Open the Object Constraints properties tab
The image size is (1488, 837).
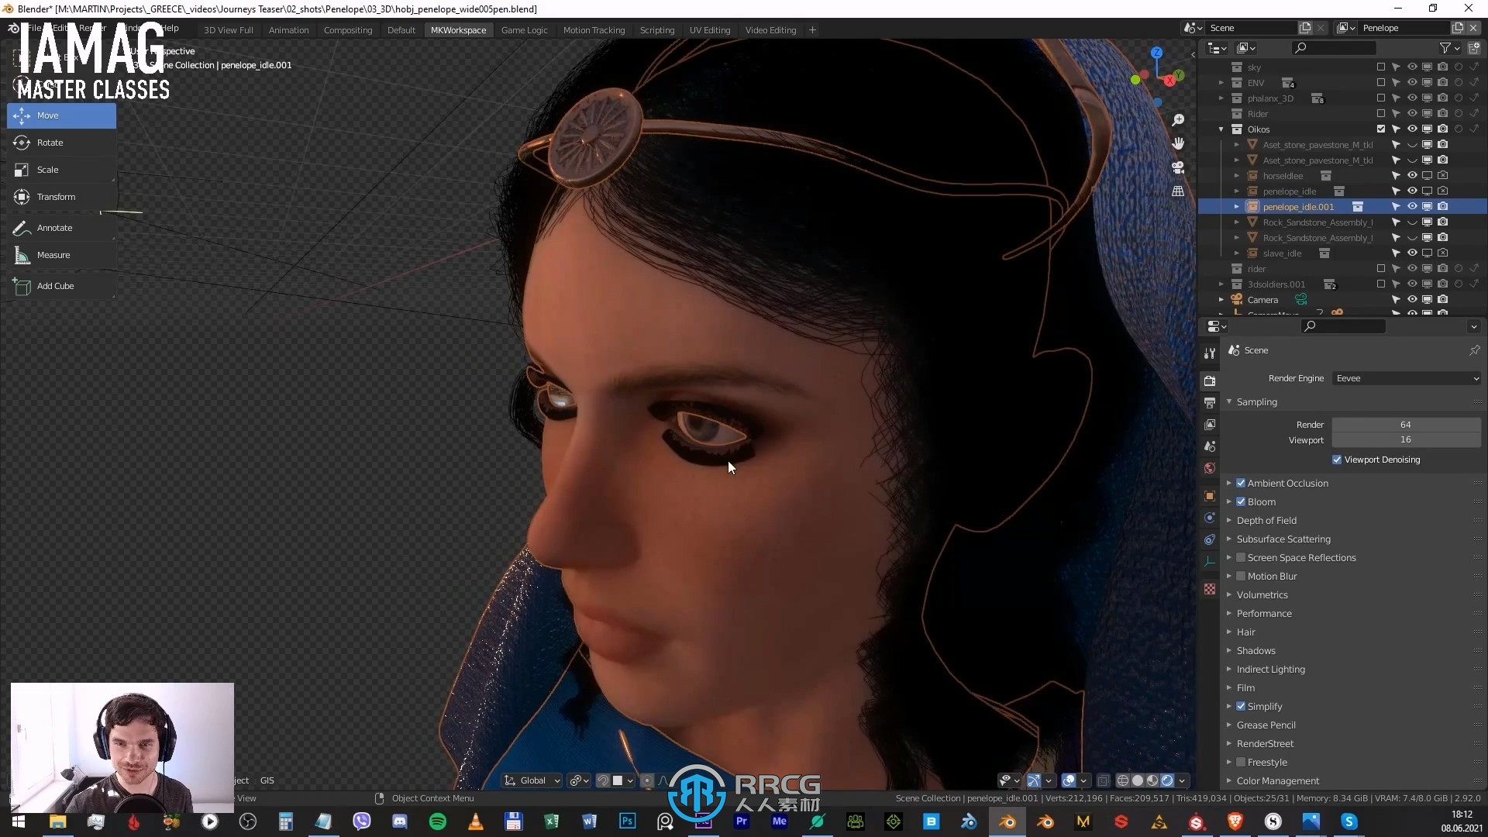[x=1210, y=539]
